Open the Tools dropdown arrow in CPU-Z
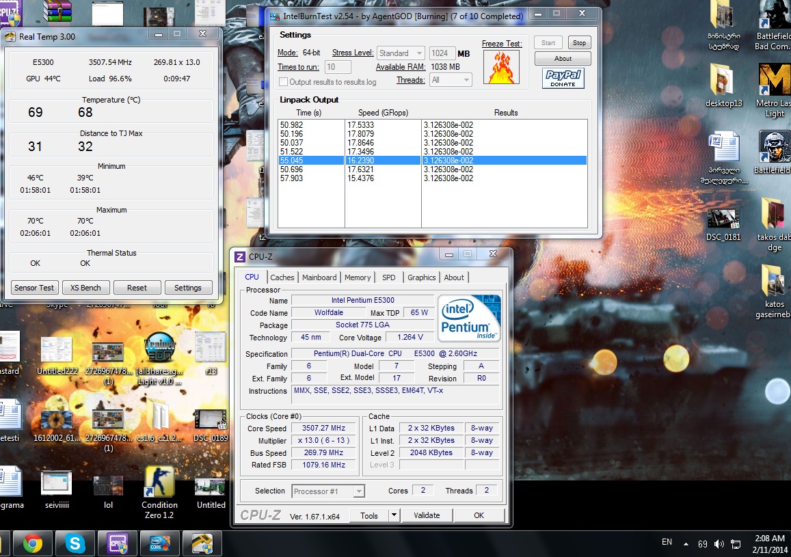Viewport: 791px width, 557px height. pos(394,516)
